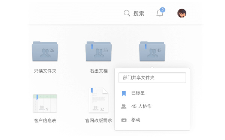This screenshot has width=225, height=140.
Task: Open the 搜索 search text
Action: (x=139, y=13)
